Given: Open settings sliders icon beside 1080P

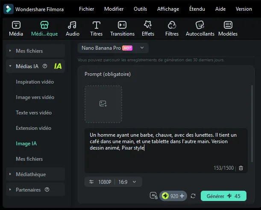Looking at the screenshot, I should click(x=91, y=182).
